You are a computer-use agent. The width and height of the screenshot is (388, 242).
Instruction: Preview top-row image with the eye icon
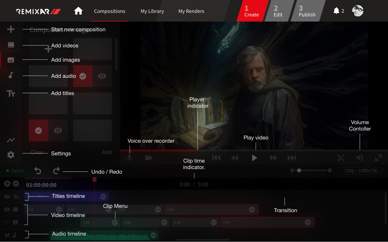pyautogui.click(x=102, y=76)
